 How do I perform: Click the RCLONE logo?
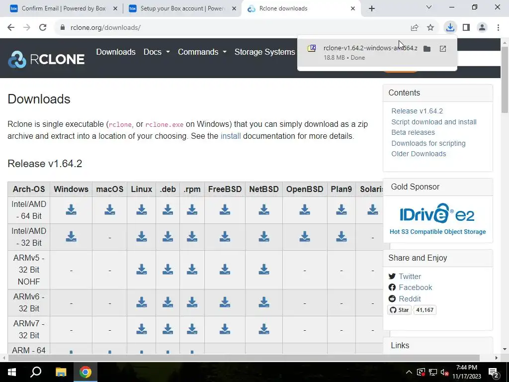pyautogui.click(x=46, y=59)
